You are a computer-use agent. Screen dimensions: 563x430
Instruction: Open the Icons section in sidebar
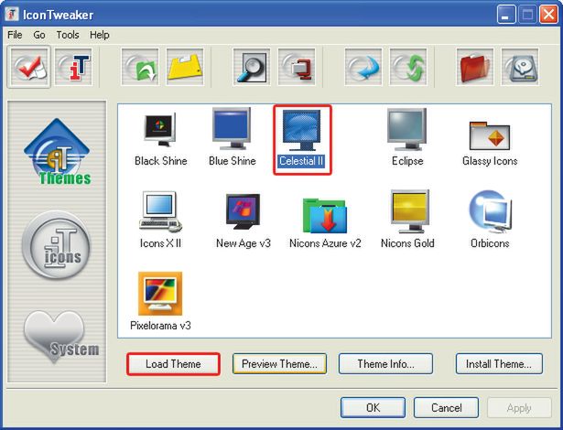(57, 245)
